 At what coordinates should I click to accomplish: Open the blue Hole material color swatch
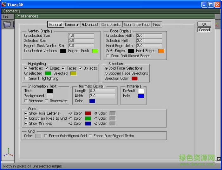pyautogui.click(x=141, y=96)
